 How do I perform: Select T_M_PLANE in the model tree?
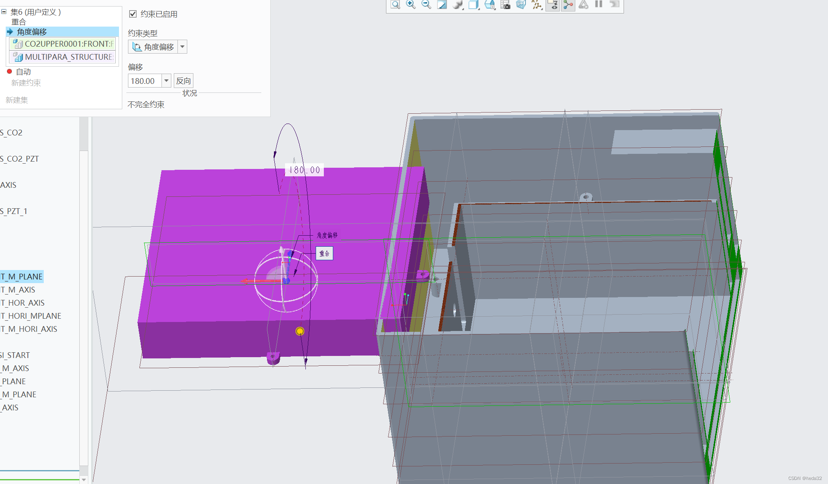tap(22, 277)
